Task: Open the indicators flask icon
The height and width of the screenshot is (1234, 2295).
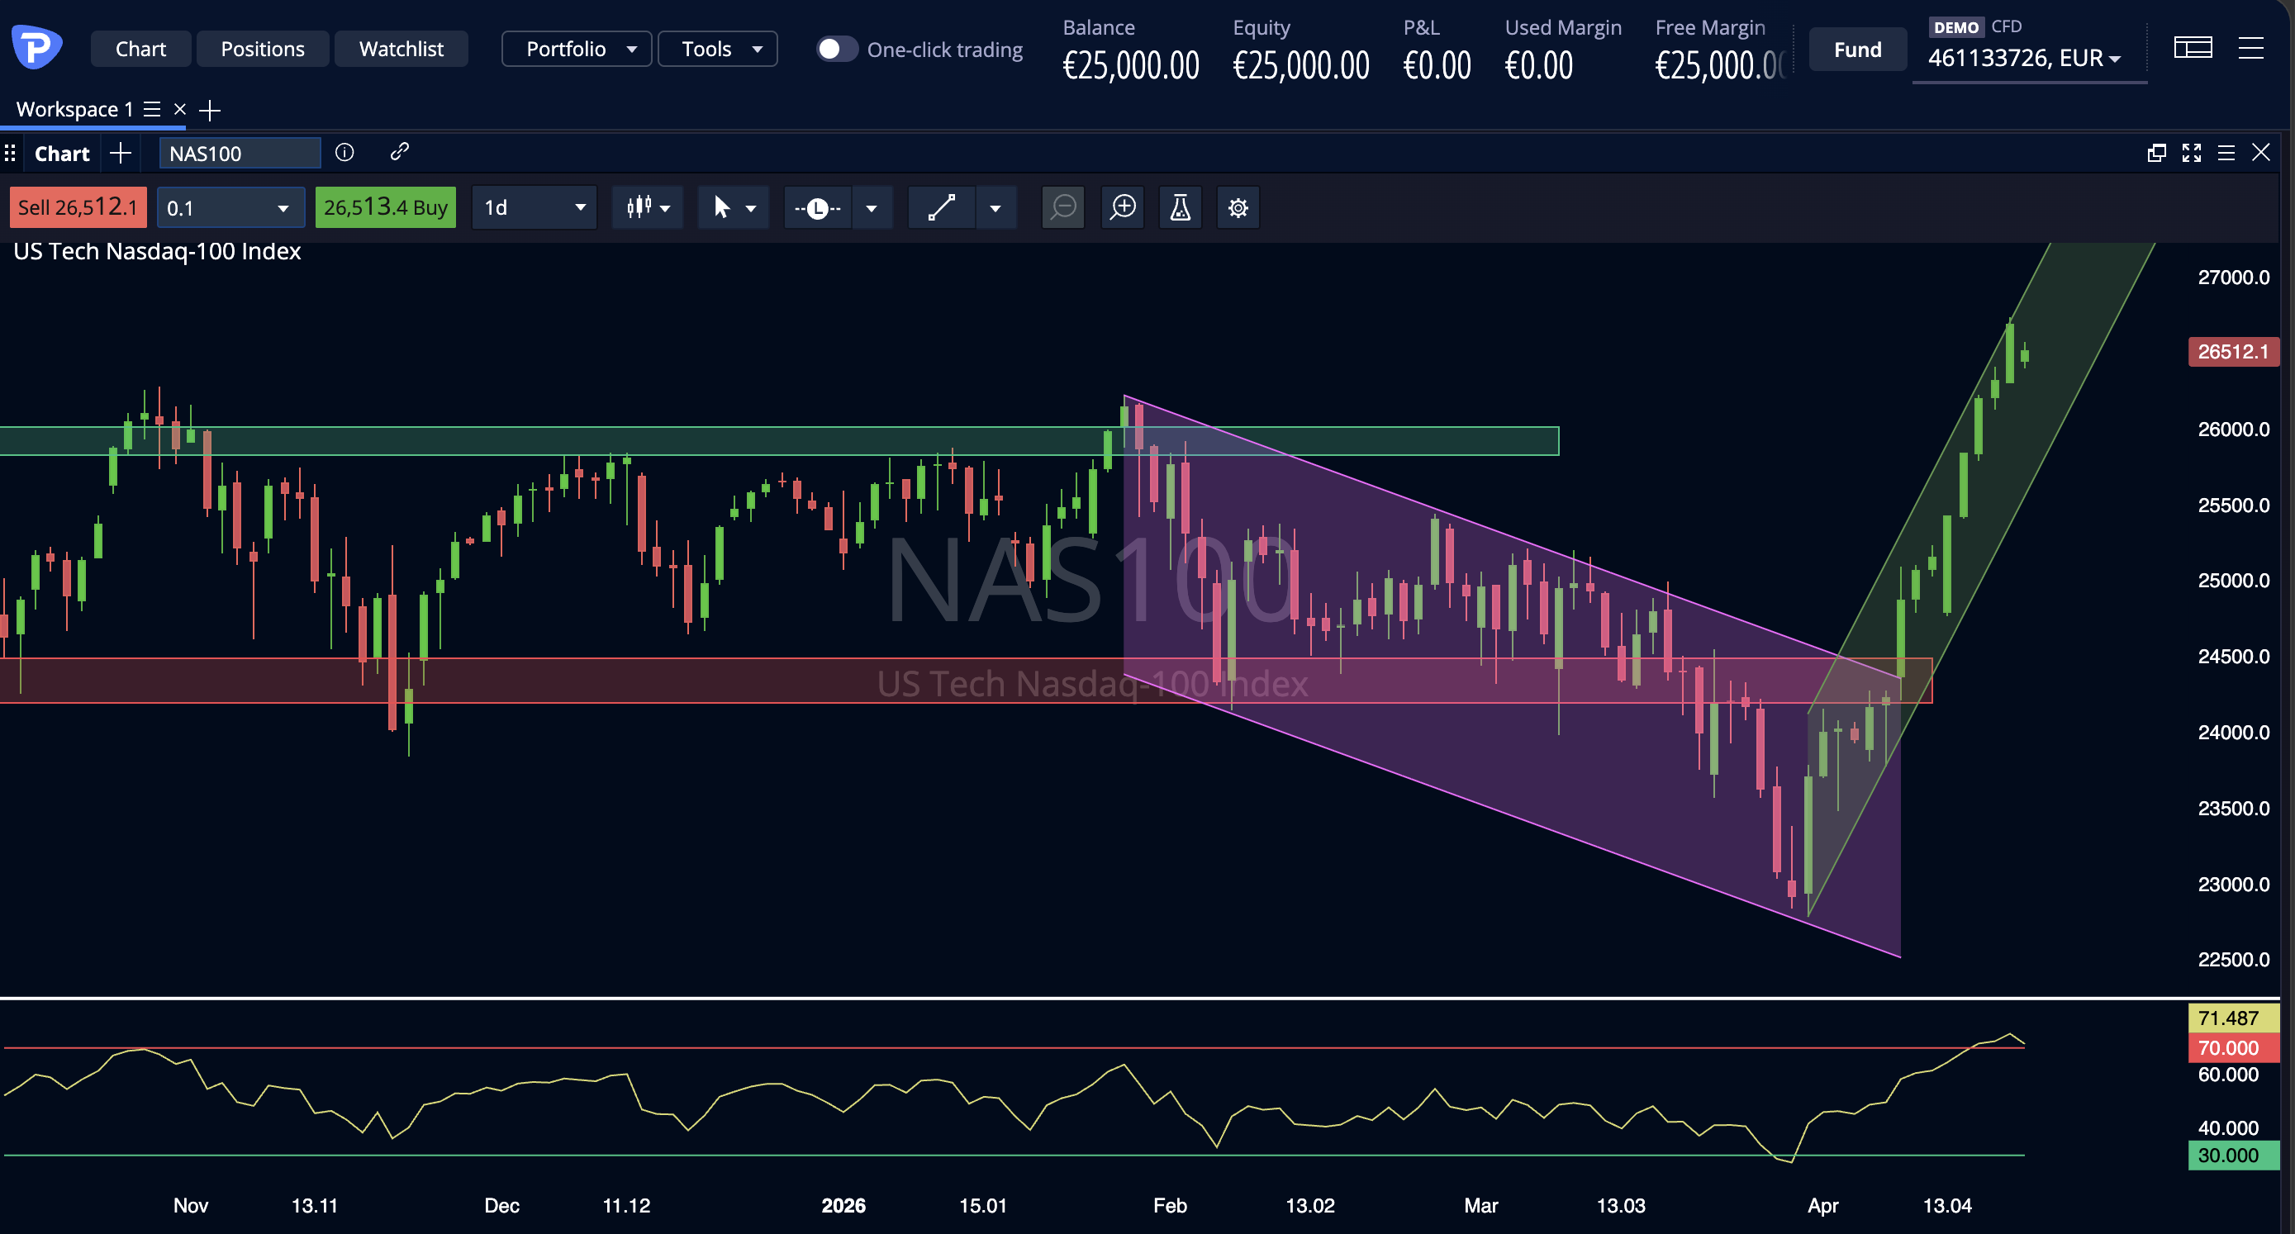Action: point(1180,207)
